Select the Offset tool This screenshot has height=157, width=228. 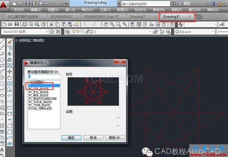point(10,60)
